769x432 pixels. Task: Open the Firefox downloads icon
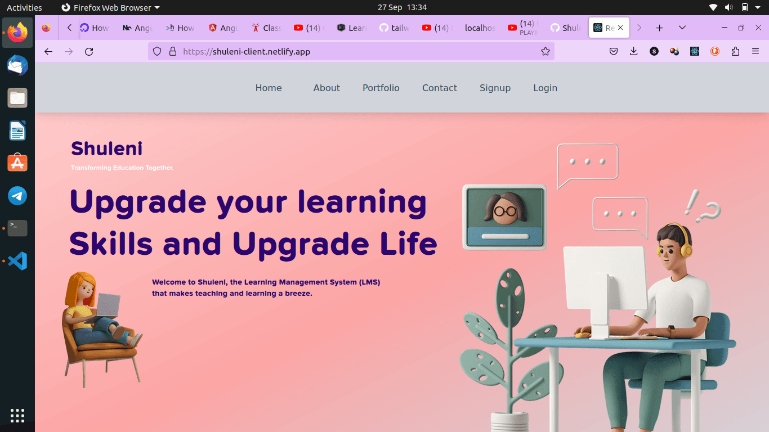tap(633, 52)
